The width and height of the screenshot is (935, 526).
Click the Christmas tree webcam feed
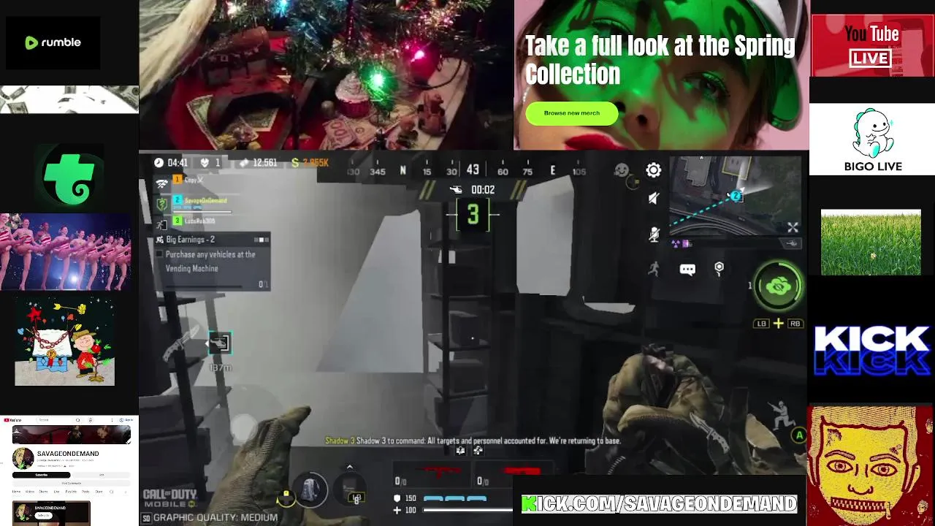pyautogui.click(x=326, y=75)
